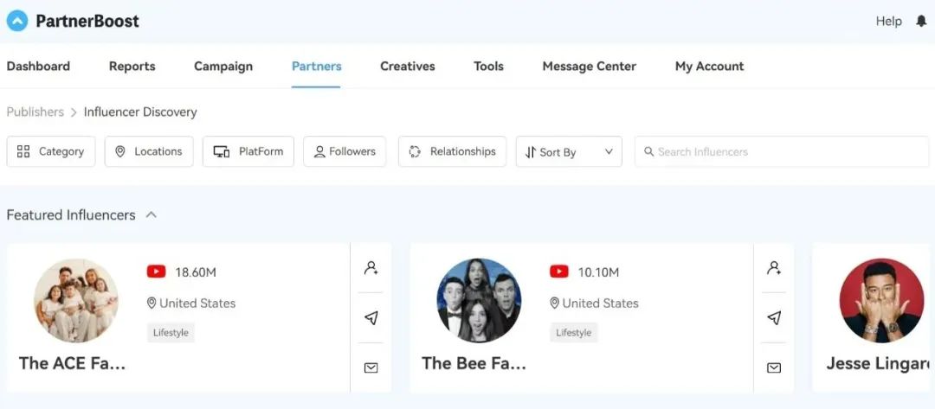Screen dimensions: 935x409
Task: Open the notifications bell
Action: [920, 21]
